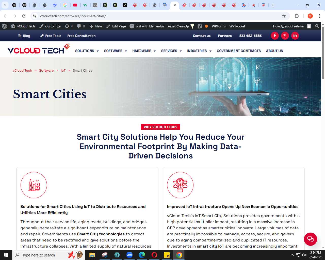Viewport: 325px width, 260px height.
Task: Open File Explorer from taskbar
Action: tap(92, 255)
